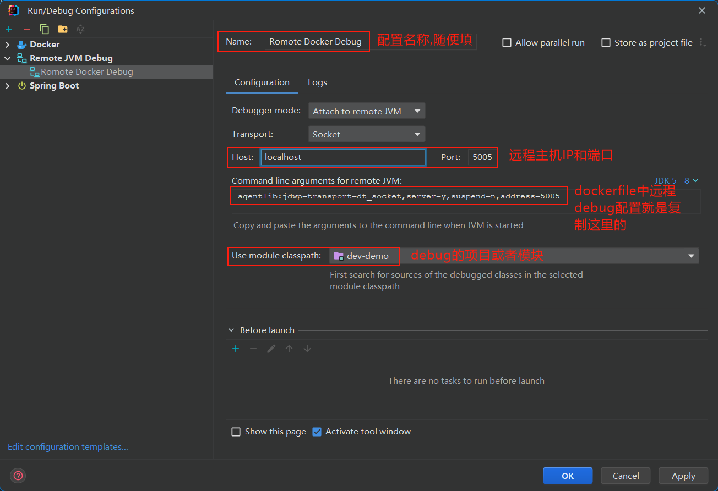The height and width of the screenshot is (491, 718).
Task: Click the Save configuration to folder icon
Action: pyautogui.click(x=63, y=29)
